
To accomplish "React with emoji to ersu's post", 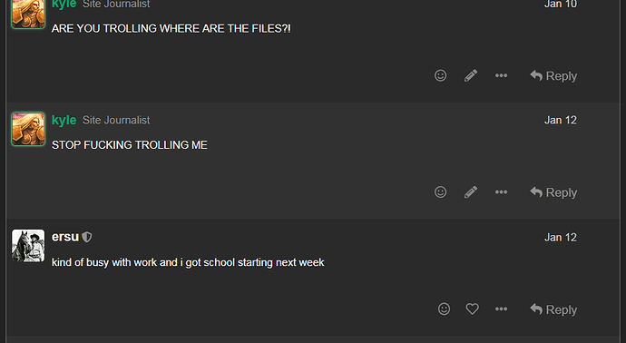I will coord(444,309).
